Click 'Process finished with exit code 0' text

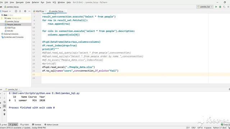(x=32, y=107)
